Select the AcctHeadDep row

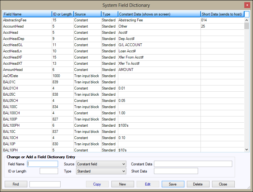pyautogui.click(x=123, y=39)
